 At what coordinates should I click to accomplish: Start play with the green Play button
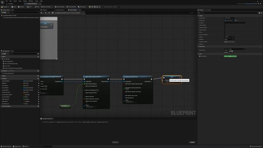pos(90,7)
